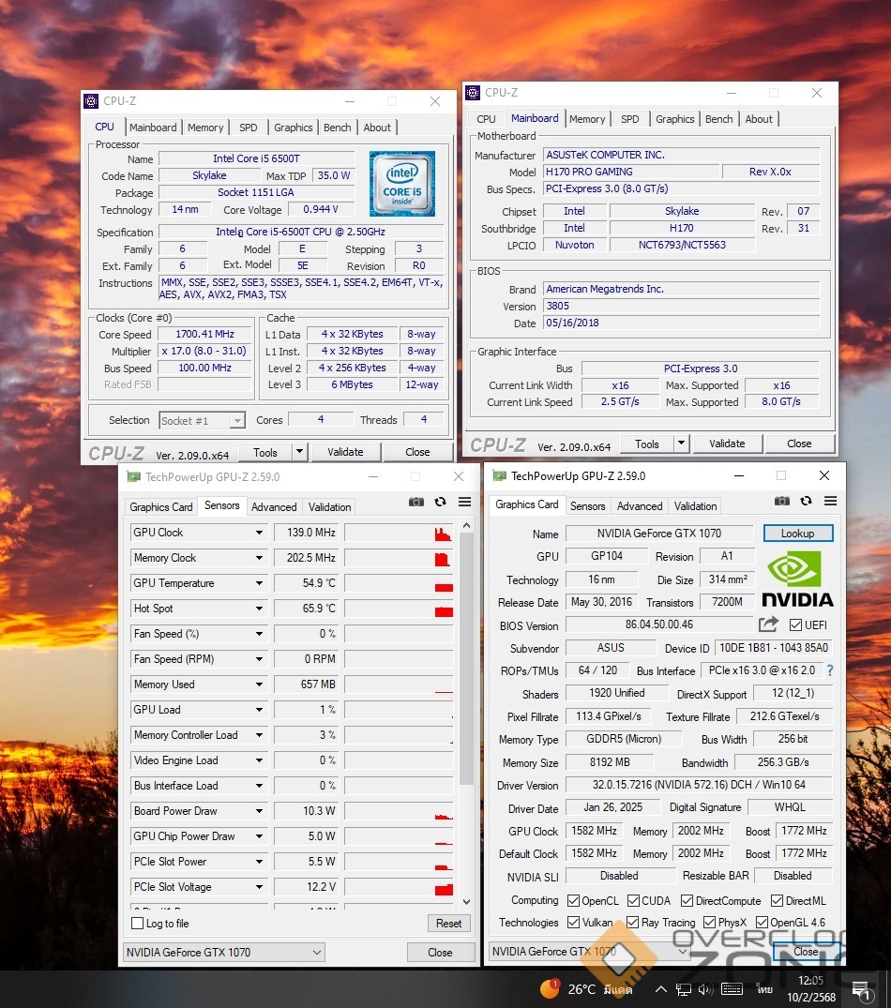Open the Memory Clock sensor dropdown
The image size is (891, 1008).
tap(259, 558)
